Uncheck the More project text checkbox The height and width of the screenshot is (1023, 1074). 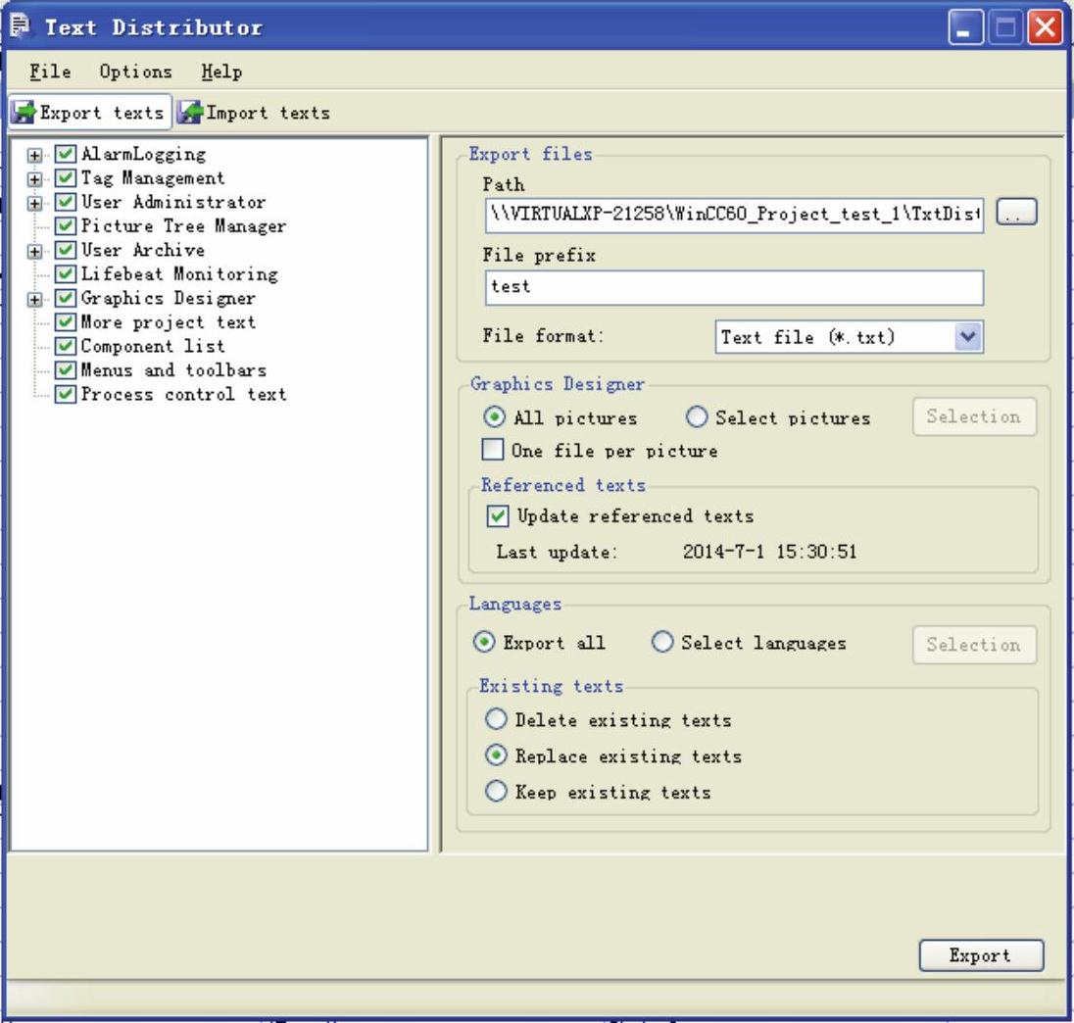pos(65,321)
